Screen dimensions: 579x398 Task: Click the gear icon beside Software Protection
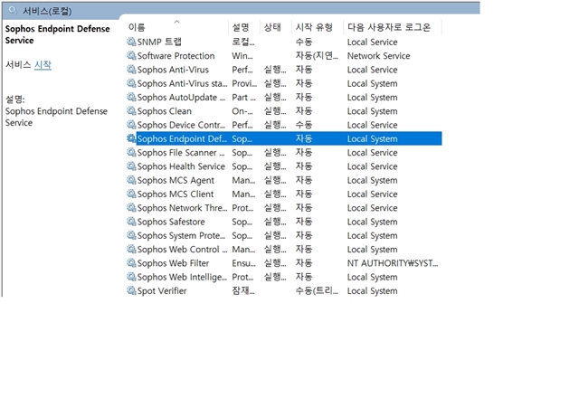pyautogui.click(x=131, y=55)
